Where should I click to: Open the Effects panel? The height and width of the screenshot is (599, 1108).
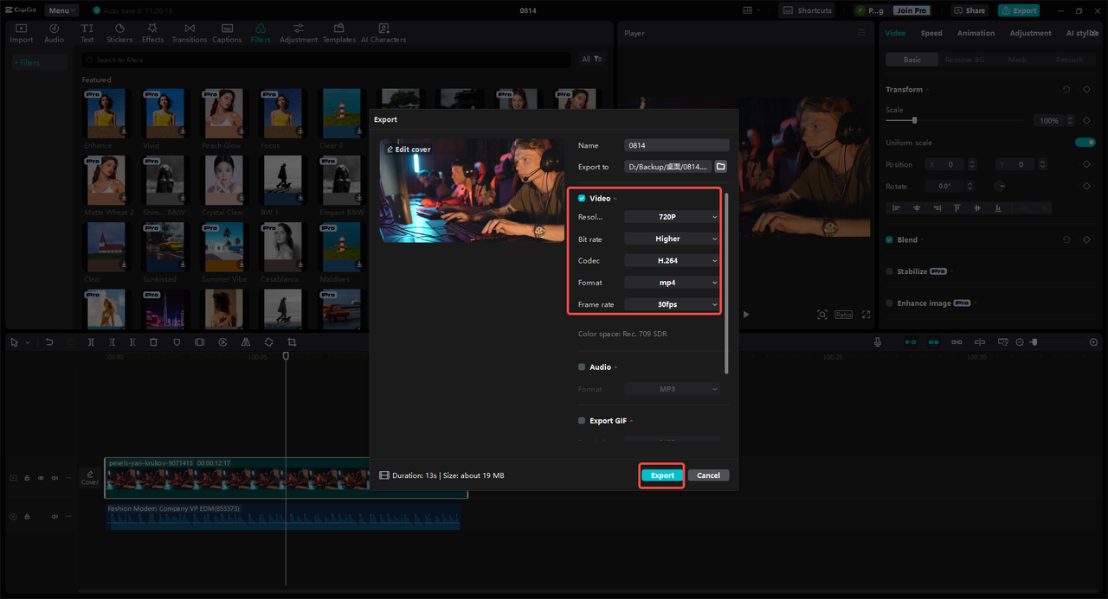coord(153,34)
